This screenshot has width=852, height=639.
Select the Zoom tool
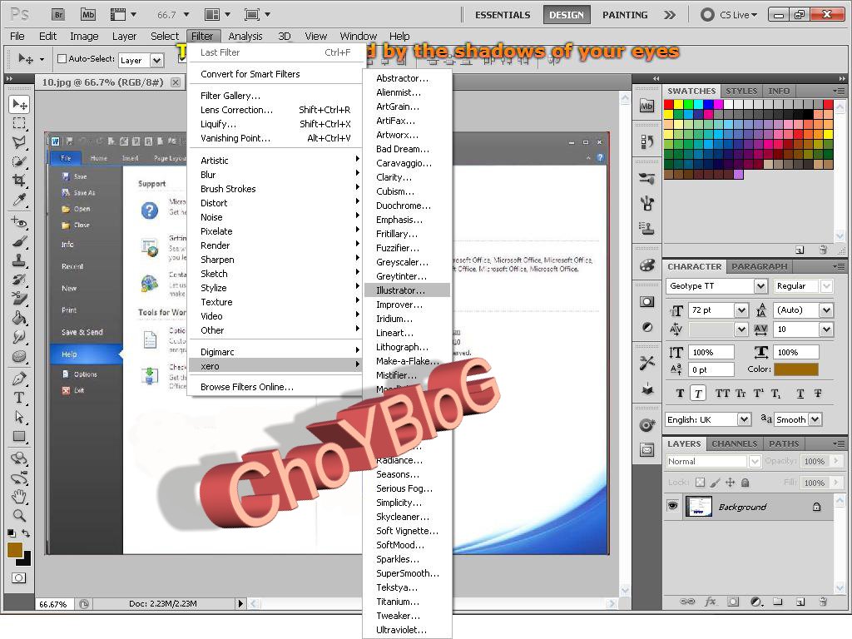(19, 515)
